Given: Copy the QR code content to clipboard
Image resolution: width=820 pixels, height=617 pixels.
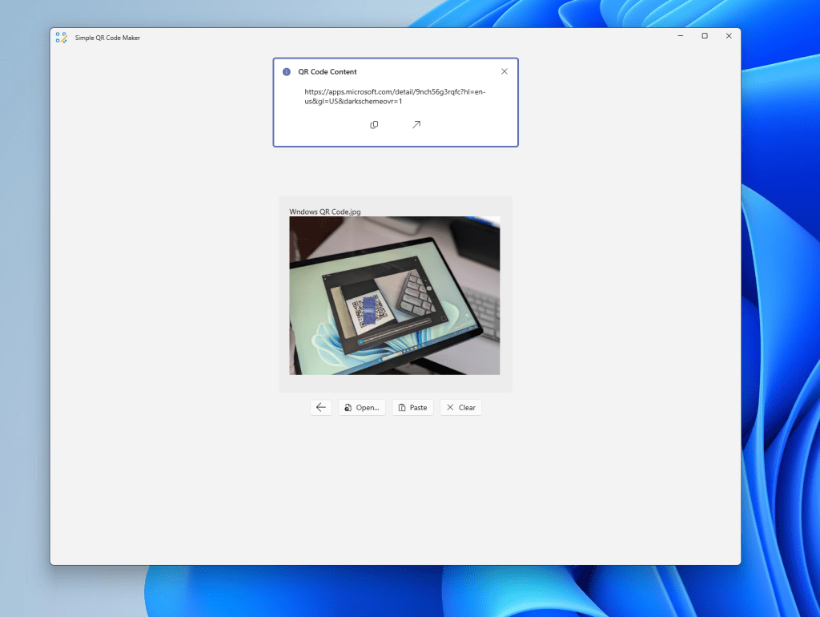Looking at the screenshot, I should [x=374, y=125].
